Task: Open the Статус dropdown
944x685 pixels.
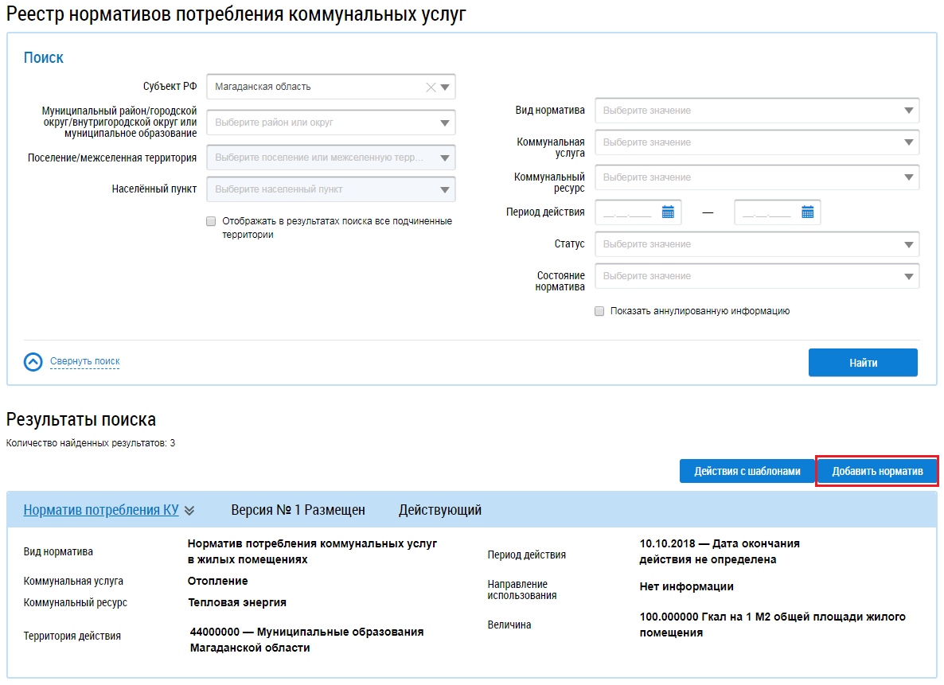Action: 908,244
